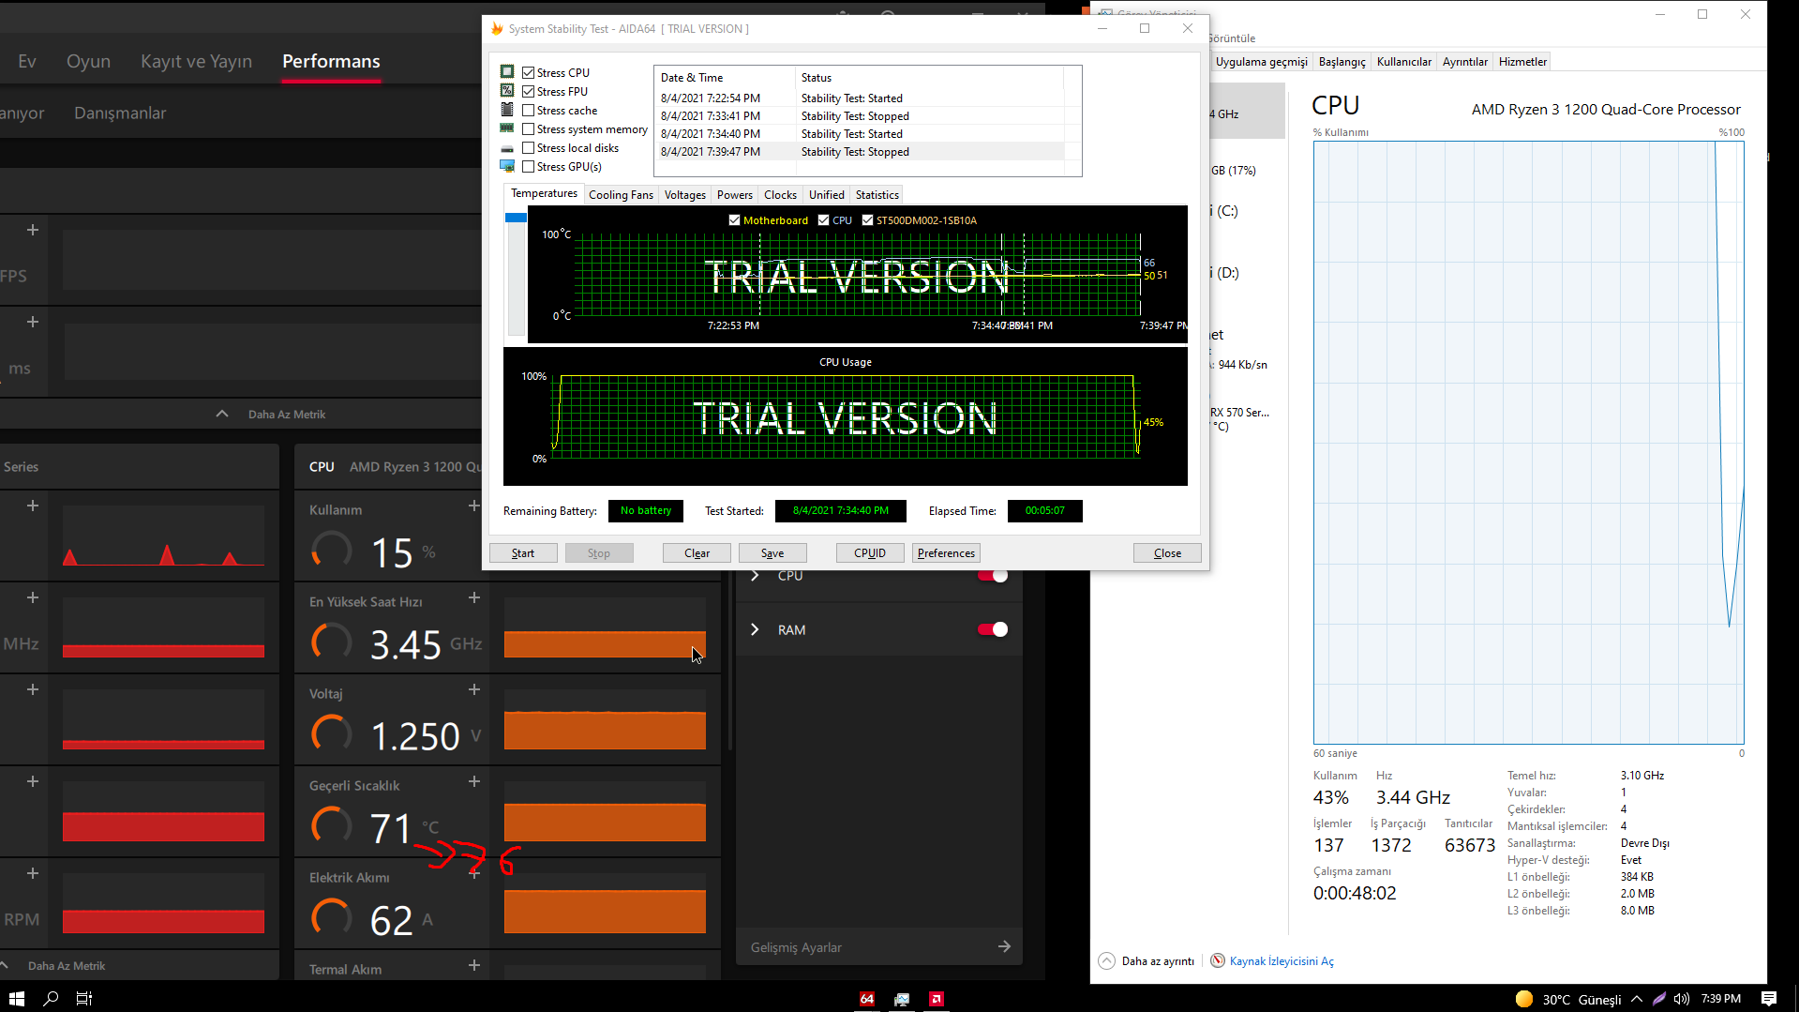Turn off the RAM toggle switch

coord(992,629)
